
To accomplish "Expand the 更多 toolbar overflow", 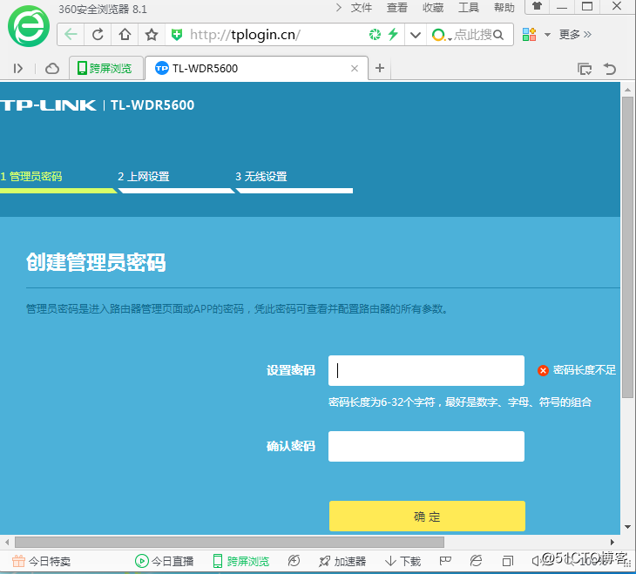I will pyautogui.click(x=575, y=35).
